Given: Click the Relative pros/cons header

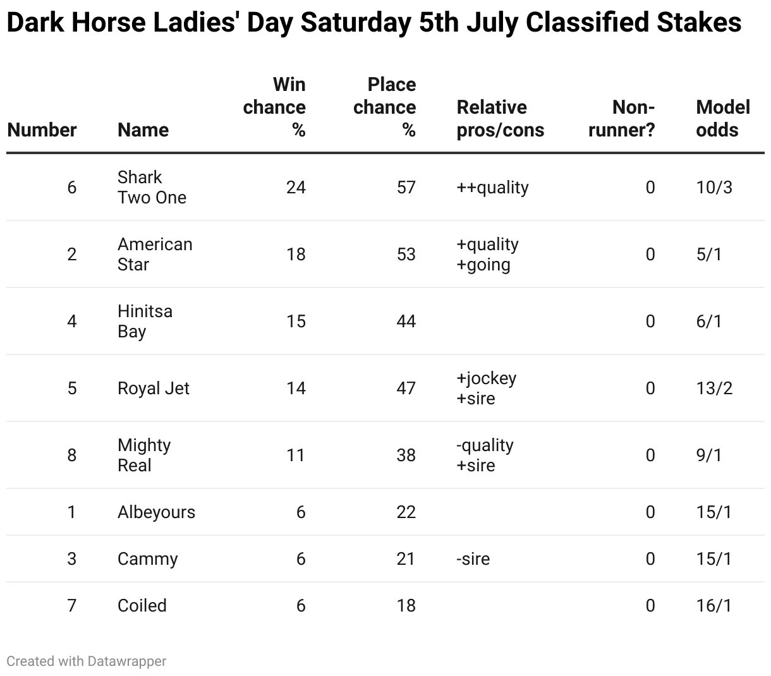Looking at the screenshot, I should [501, 118].
